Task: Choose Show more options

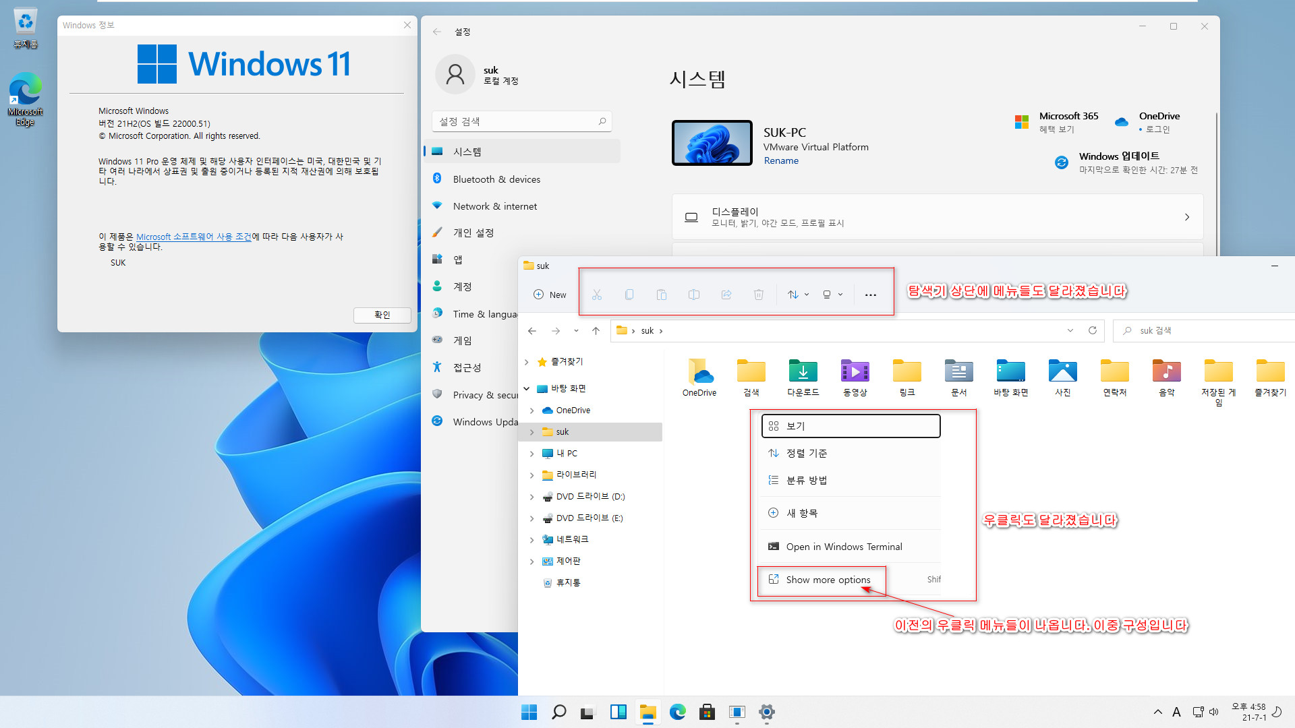Action: click(x=851, y=580)
